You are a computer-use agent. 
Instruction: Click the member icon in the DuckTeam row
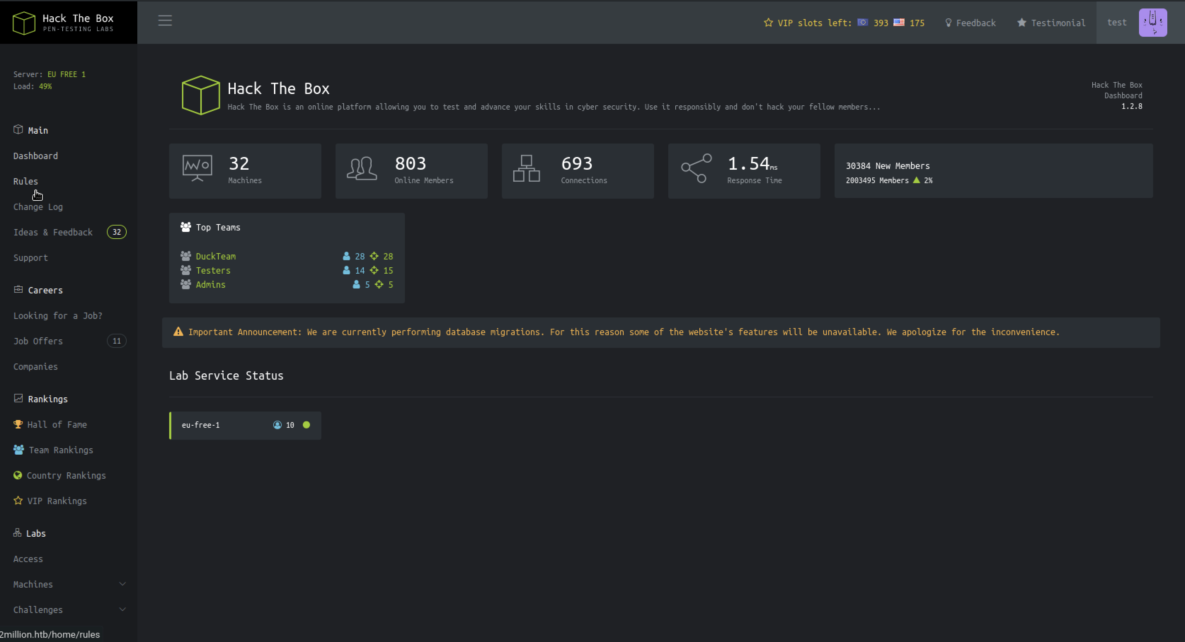347,256
